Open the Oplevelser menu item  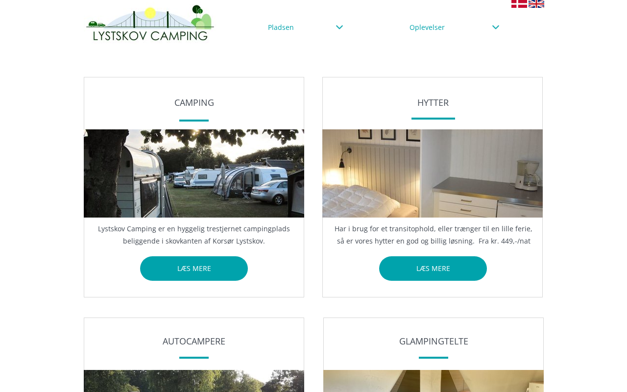(427, 27)
